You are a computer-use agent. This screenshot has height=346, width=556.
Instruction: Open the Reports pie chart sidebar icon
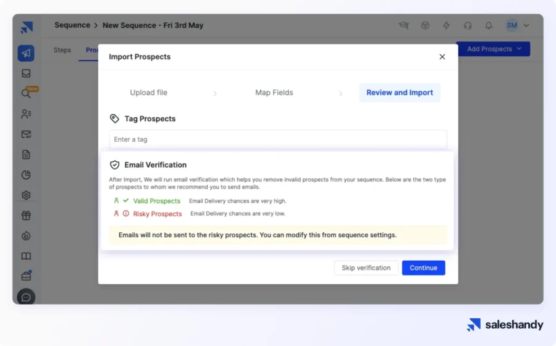[x=26, y=175]
